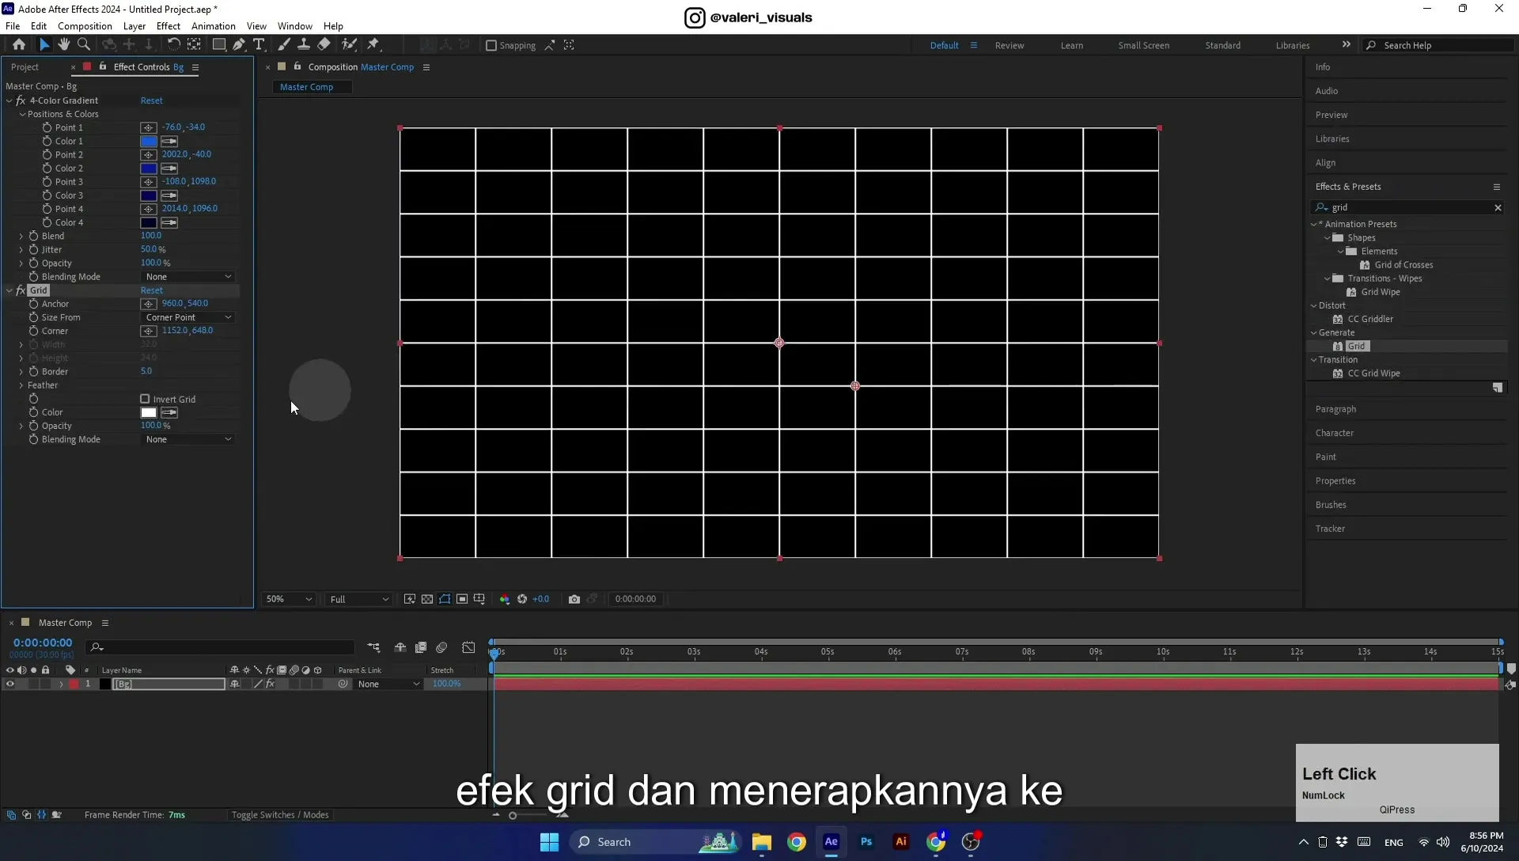Open After Effects from Windows taskbar
Image resolution: width=1519 pixels, height=861 pixels.
click(831, 842)
